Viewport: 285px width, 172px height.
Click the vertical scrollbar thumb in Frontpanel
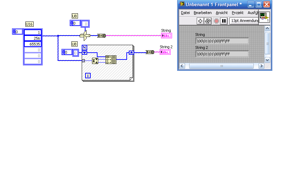click(267, 43)
